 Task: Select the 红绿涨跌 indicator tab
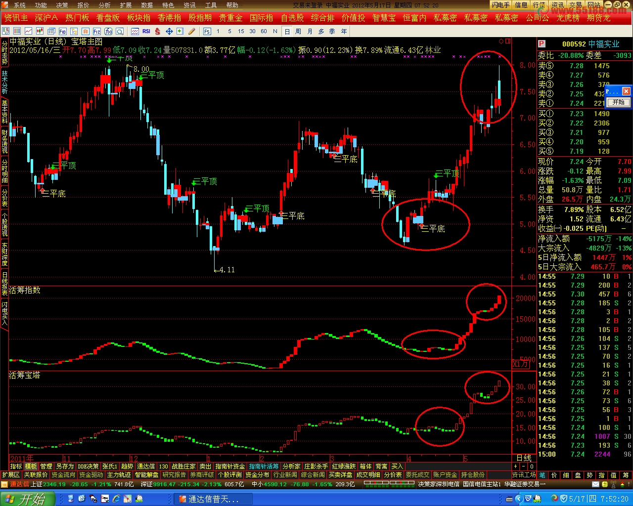[x=344, y=466]
